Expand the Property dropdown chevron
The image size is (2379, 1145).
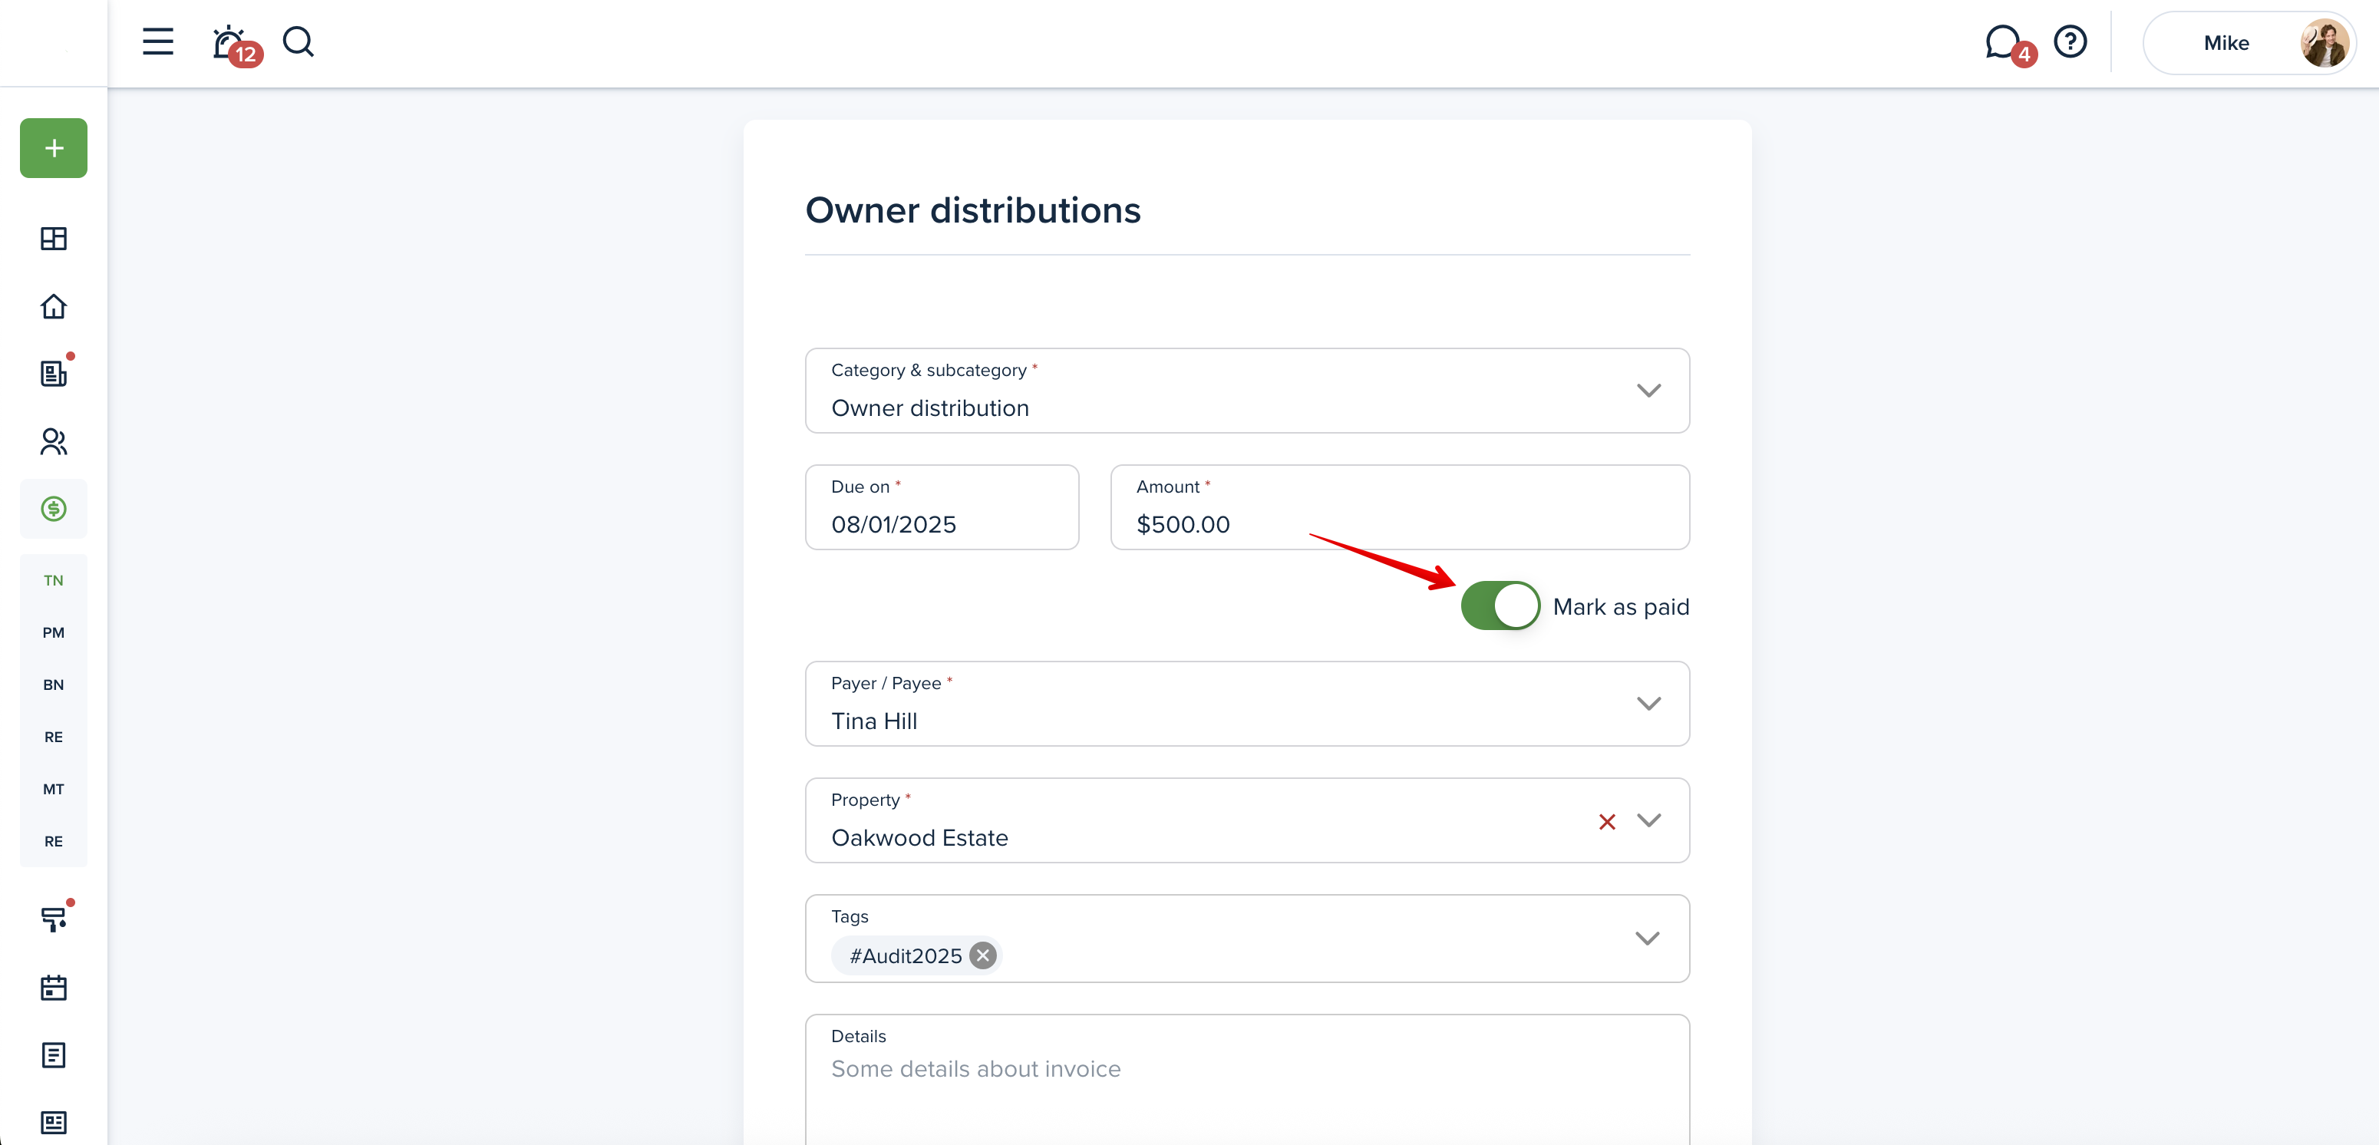[x=1648, y=820]
